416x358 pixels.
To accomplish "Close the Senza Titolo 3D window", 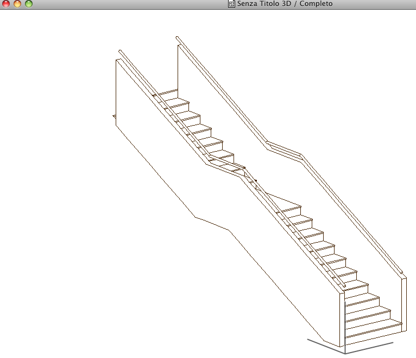I will [x=6, y=4].
